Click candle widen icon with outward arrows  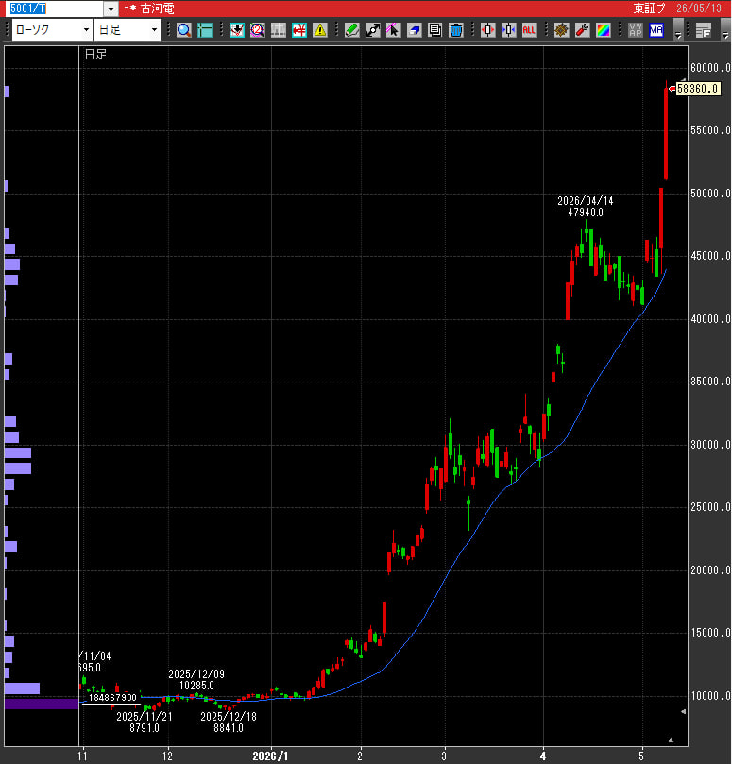click(x=487, y=30)
